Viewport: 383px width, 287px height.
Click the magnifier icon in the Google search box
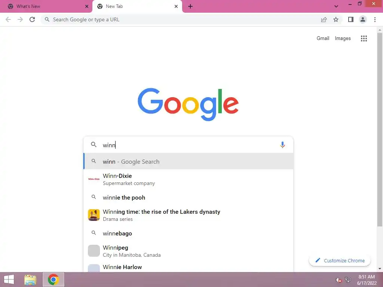point(94,145)
